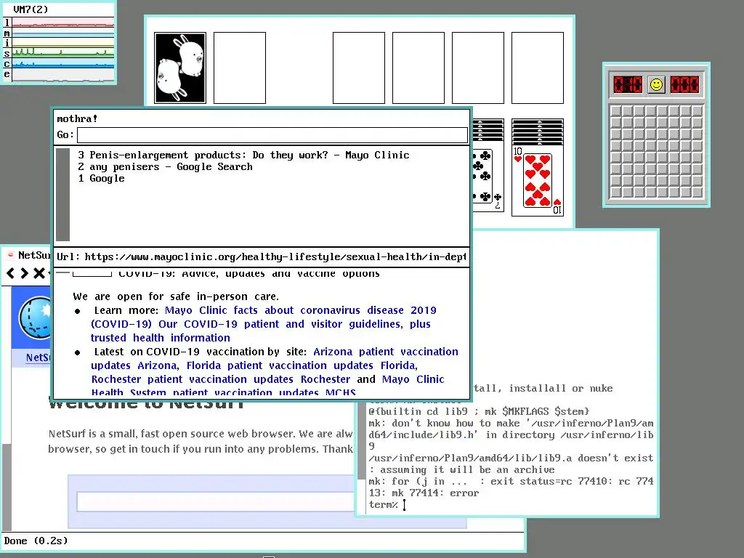Screen dimensions: 744x558
Task: Select history entry 3 ending 'Mayo Clinic'
Action: point(243,155)
